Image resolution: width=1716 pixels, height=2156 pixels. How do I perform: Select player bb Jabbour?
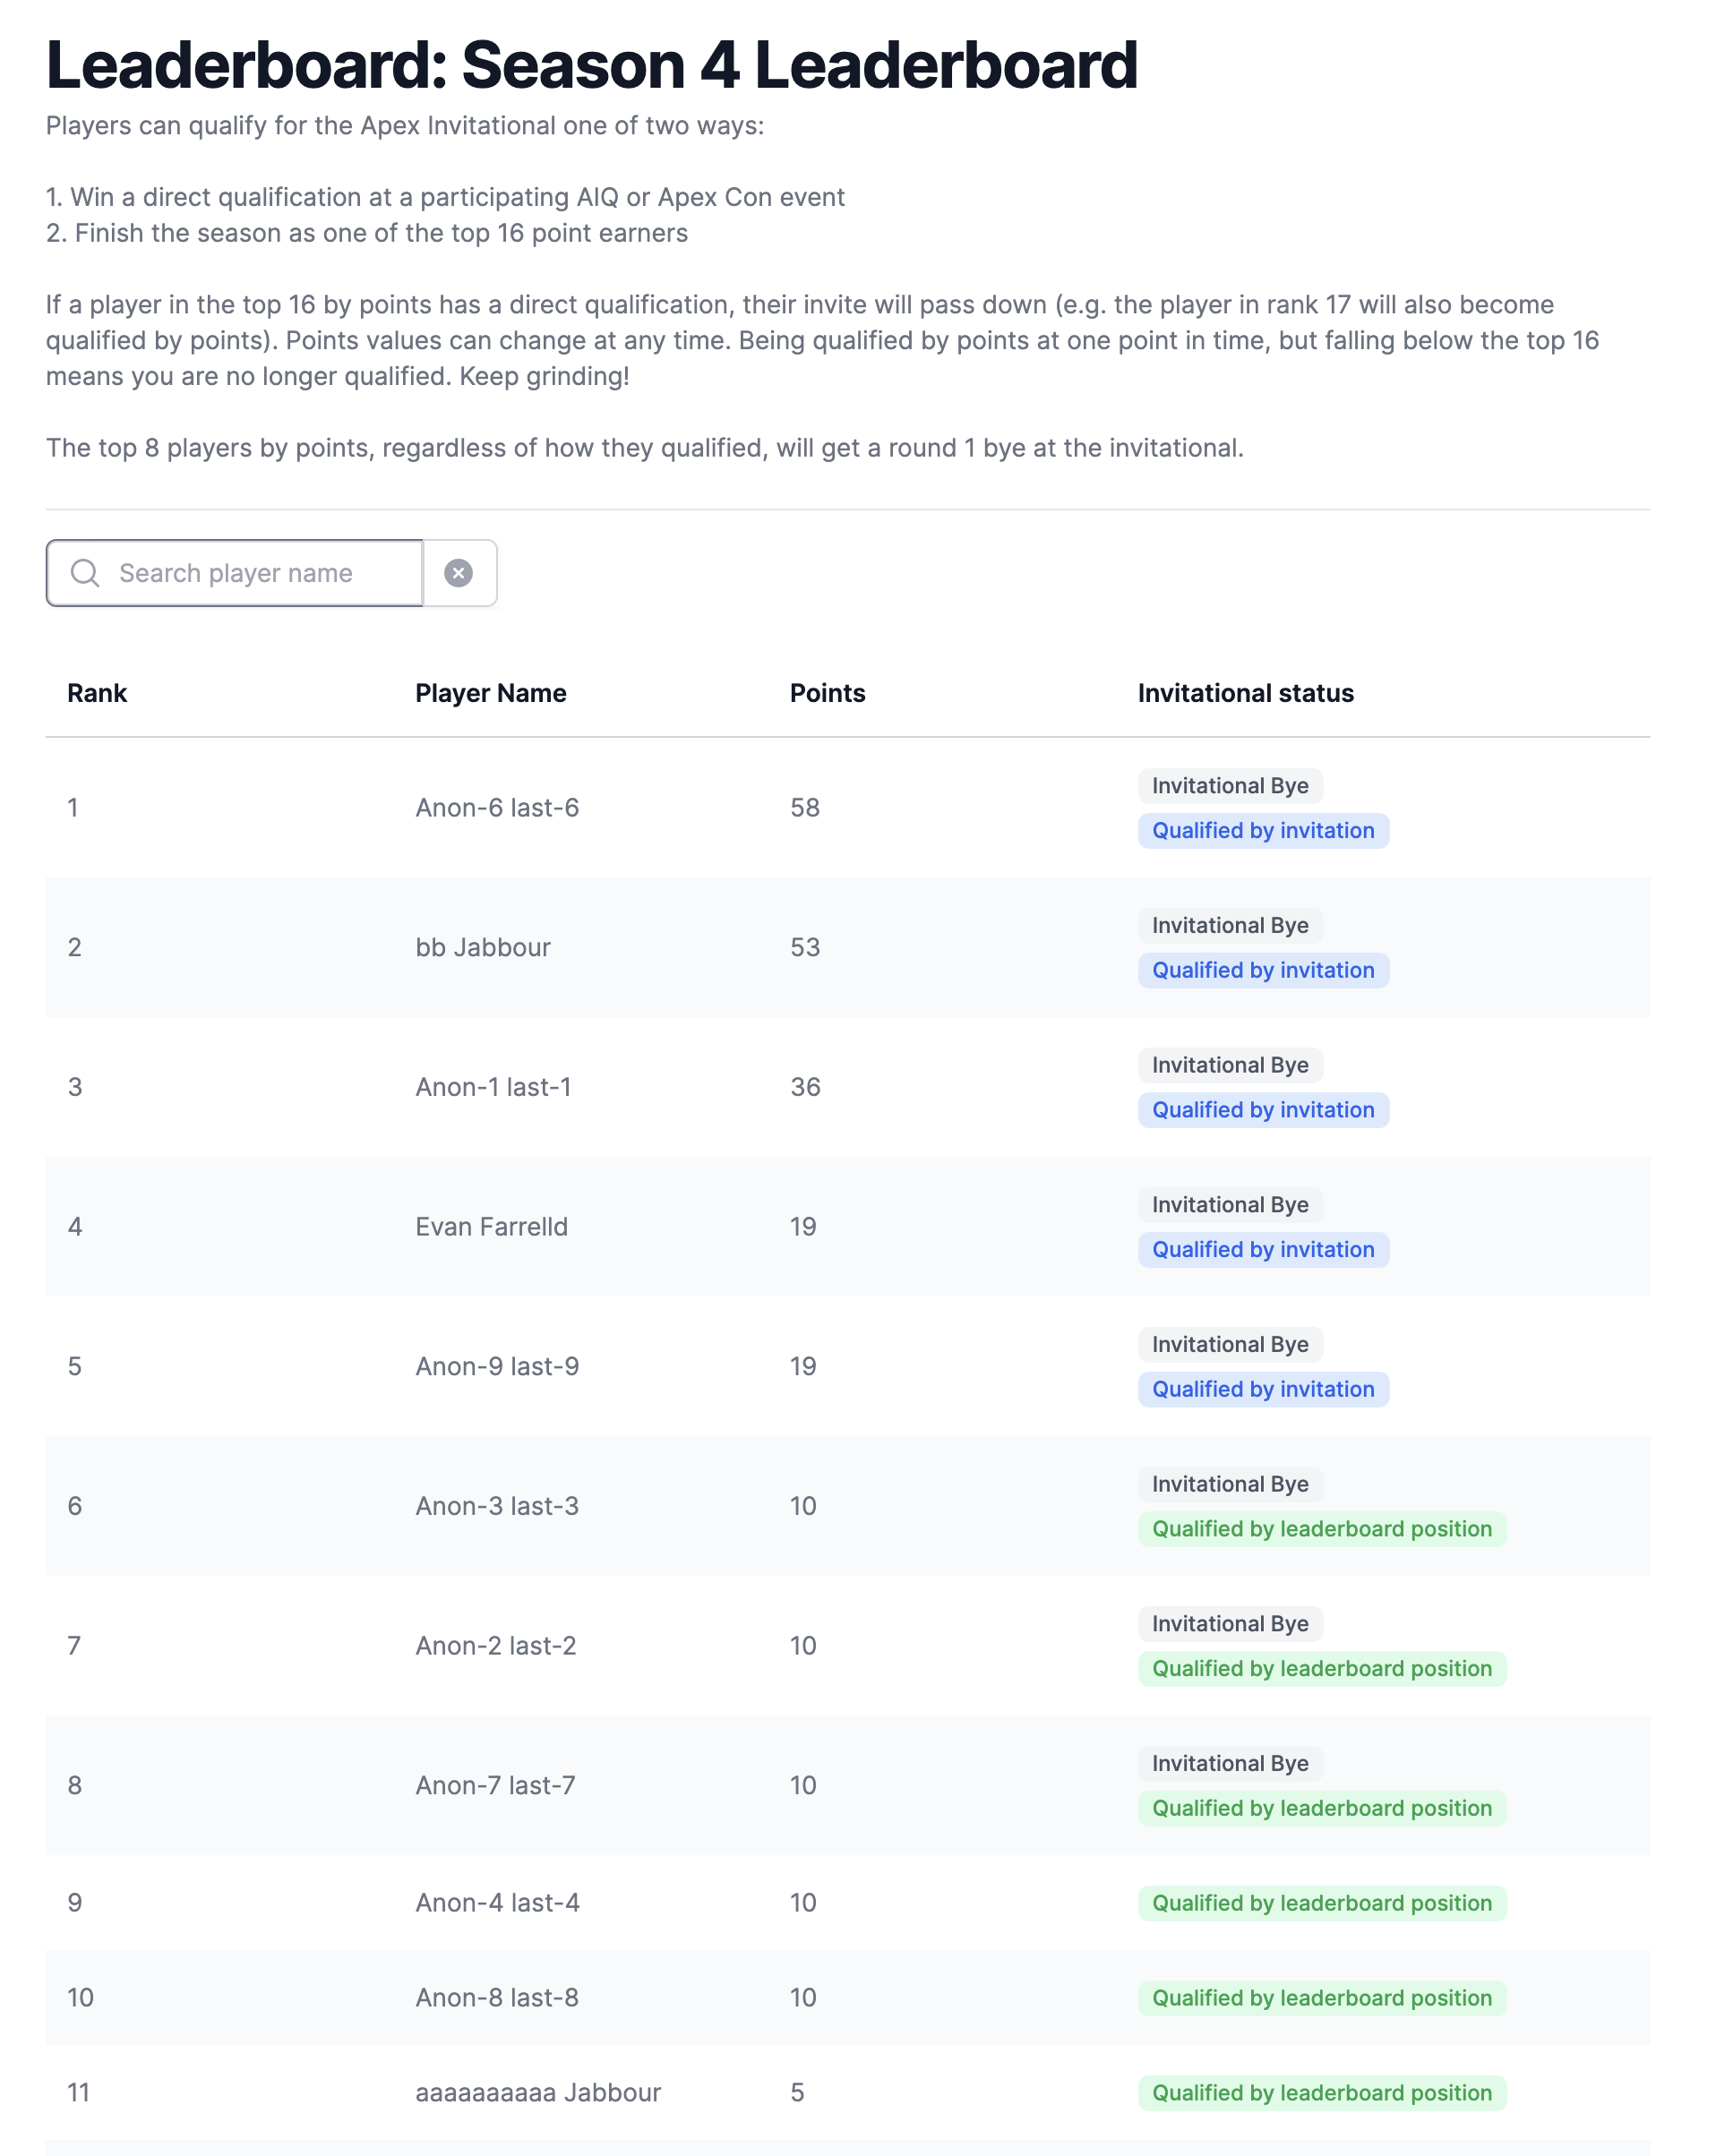(x=484, y=947)
